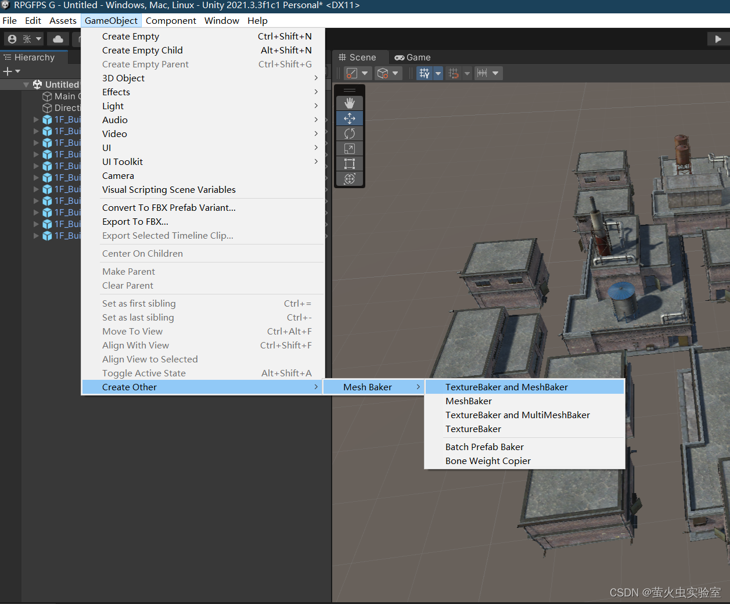
Task: Open the Window menu
Action: click(222, 20)
